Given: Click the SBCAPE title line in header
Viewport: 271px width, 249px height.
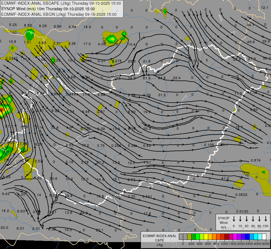Looking at the screenshot, I should coord(61,3).
